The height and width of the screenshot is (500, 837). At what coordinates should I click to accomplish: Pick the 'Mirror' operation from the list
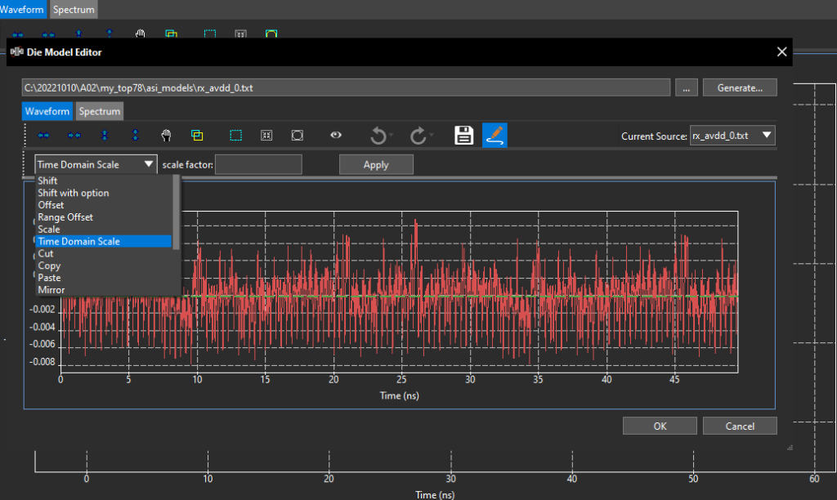(51, 290)
